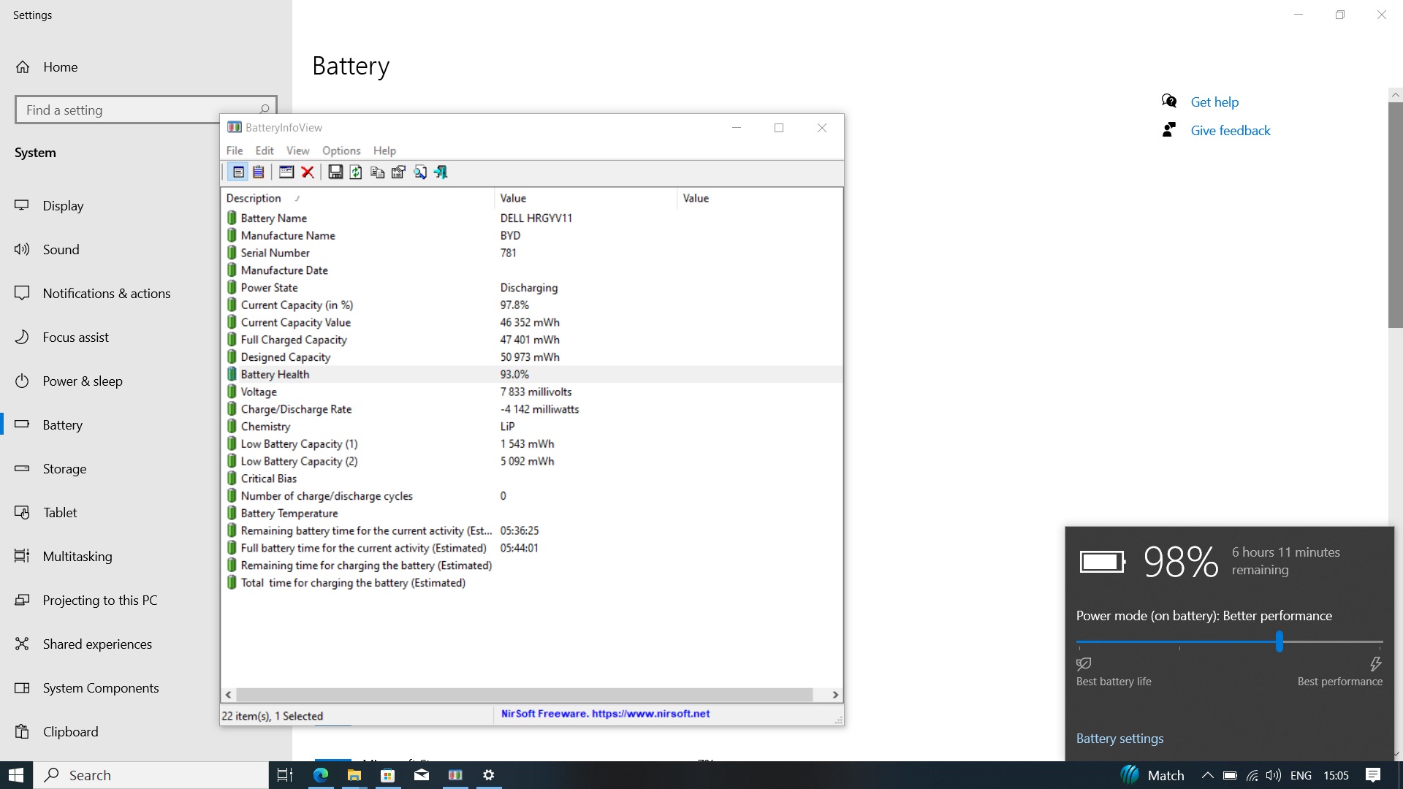Image resolution: width=1403 pixels, height=789 pixels.
Task: Open Clipboard settings page
Action: pyautogui.click(x=70, y=732)
